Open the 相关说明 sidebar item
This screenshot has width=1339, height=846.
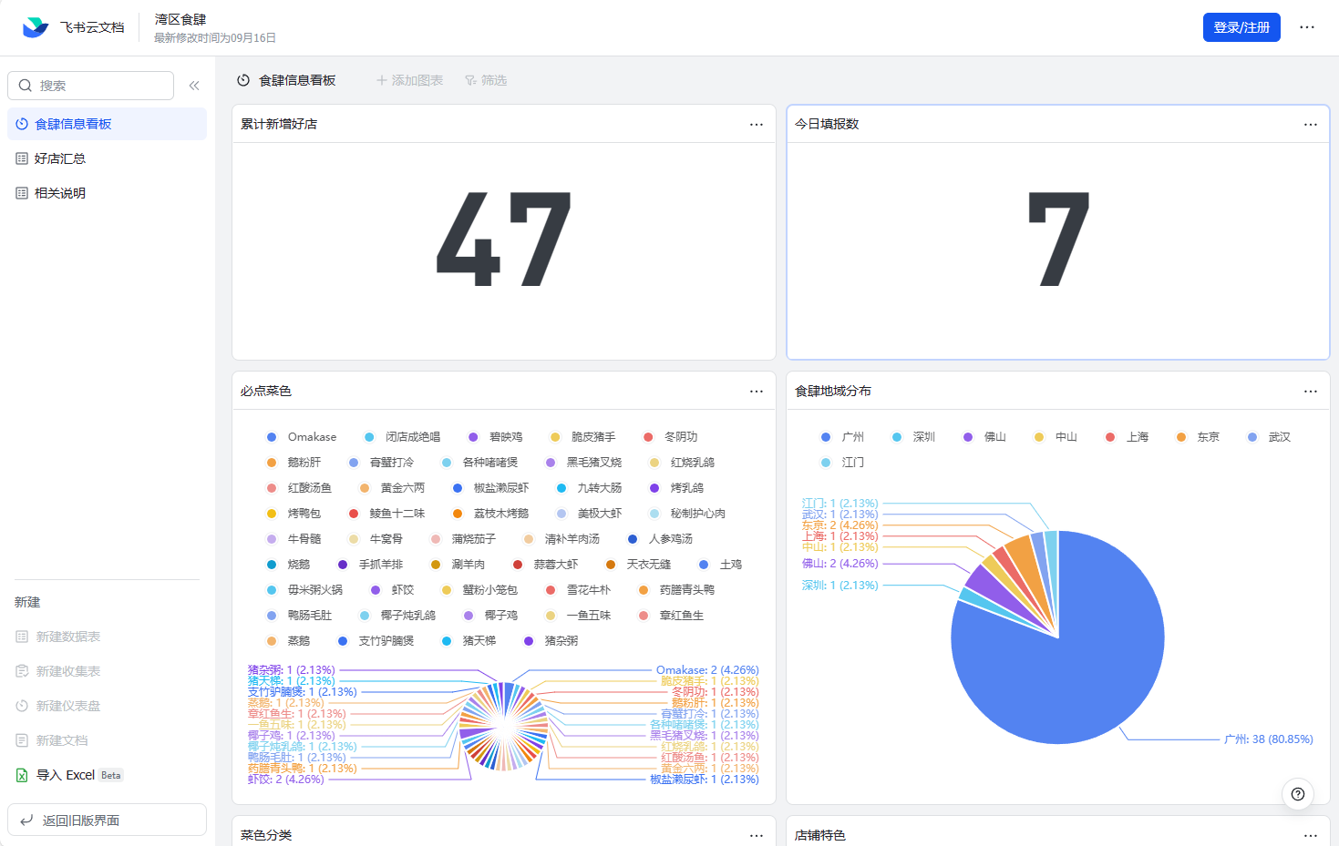pyautogui.click(x=60, y=193)
